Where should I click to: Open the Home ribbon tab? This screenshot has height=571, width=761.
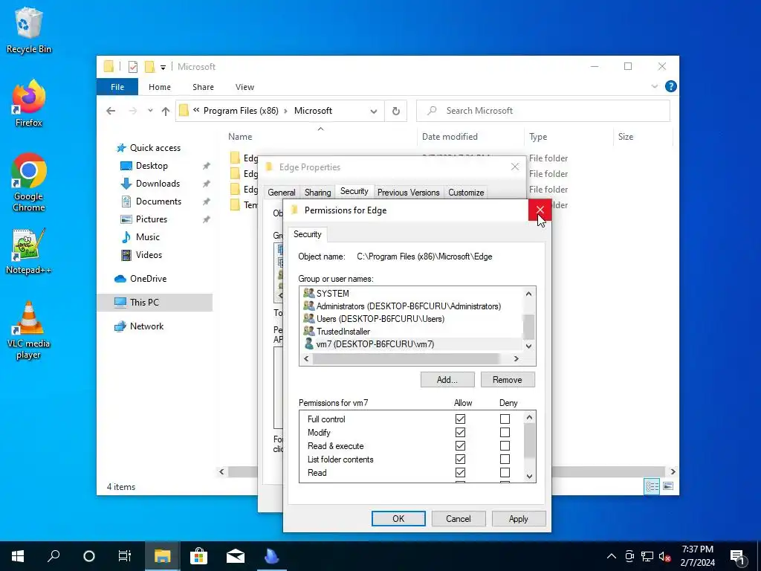pyautogui.click(x=160, y=87)
